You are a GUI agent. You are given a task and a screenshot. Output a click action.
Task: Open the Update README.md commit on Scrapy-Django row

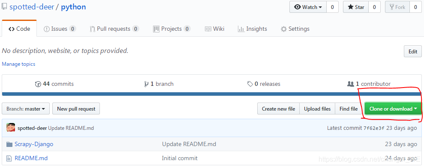coord(189,144)
